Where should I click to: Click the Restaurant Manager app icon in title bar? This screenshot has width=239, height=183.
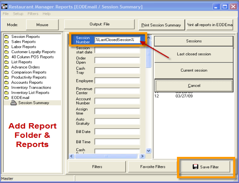tap(4, 6)
